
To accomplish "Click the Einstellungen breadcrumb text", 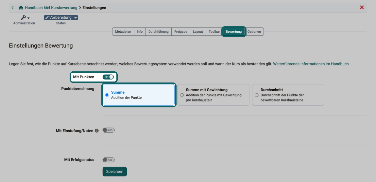I will [x=94, y=8].
